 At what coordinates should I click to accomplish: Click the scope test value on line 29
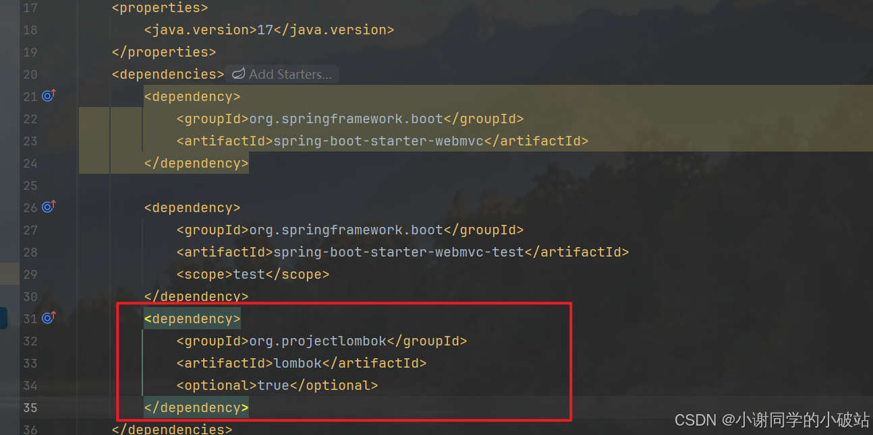pyautogui.click(x=249, y=274)
